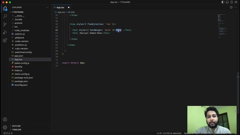Image resolution: width=240 pixels, height=135 pixels.
Task: Click the webcam video overlay
Action: [212, 120]
